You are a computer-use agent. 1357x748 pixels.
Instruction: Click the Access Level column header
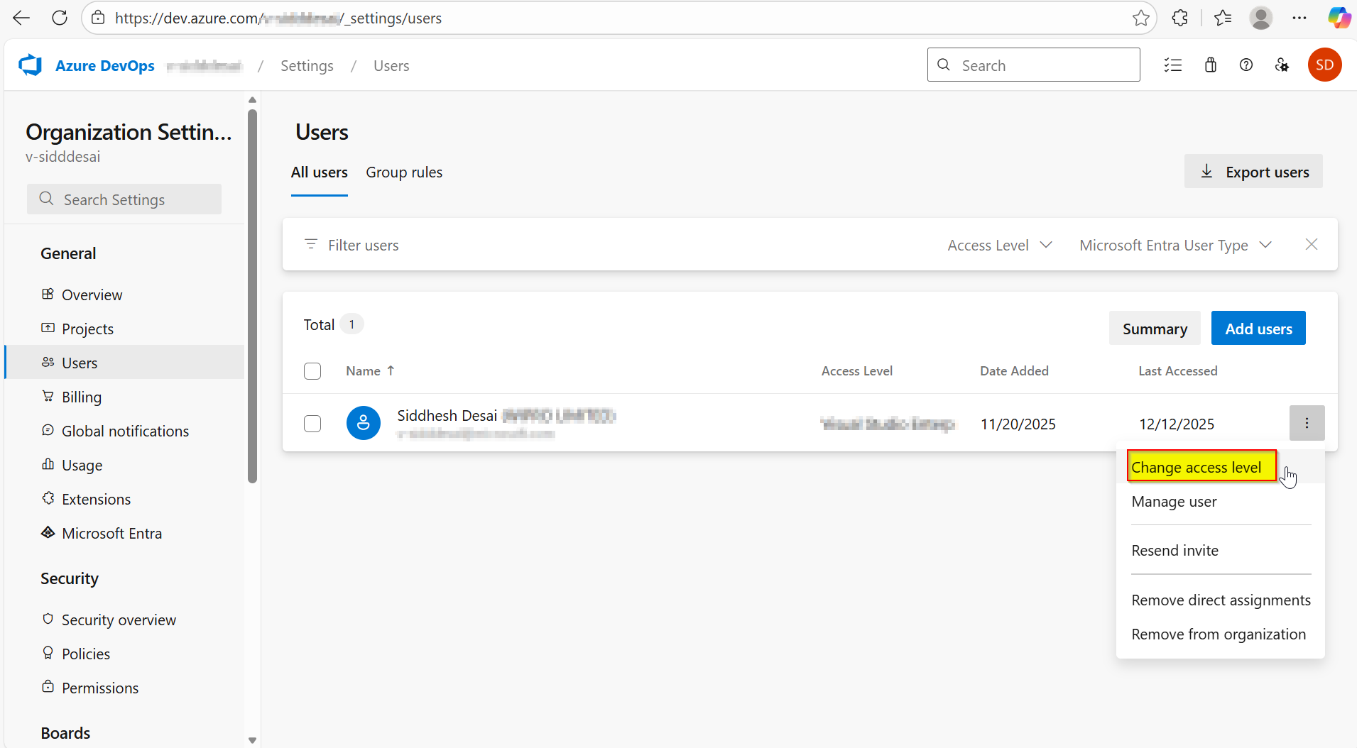click(x=856, y=371)
